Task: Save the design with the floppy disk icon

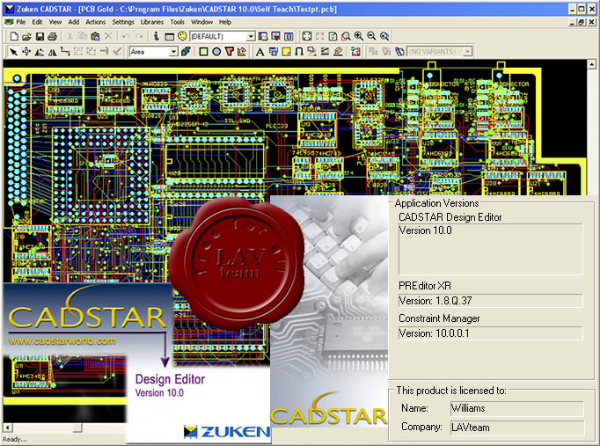Action: 40,36
